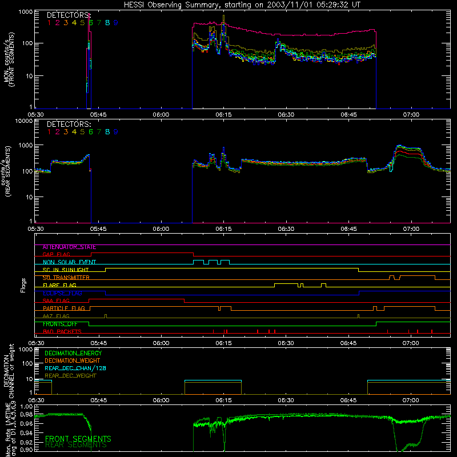Select detector 1 in the front-segments legend
457x457 pixels.
[x=49, y=22]
